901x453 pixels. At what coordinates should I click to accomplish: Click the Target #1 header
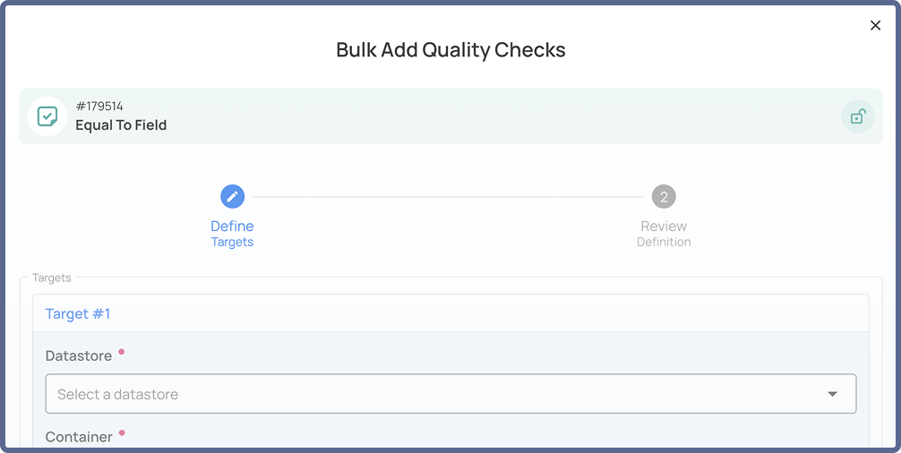click(x=450, y=313)
